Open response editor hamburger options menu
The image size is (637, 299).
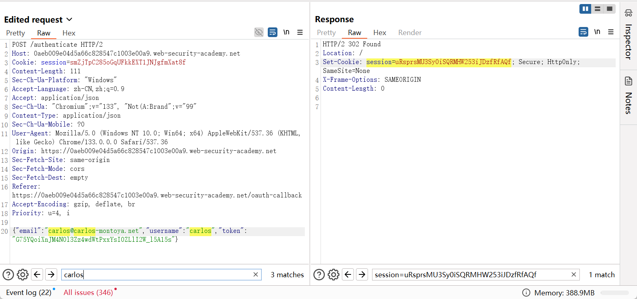[611, 32]
